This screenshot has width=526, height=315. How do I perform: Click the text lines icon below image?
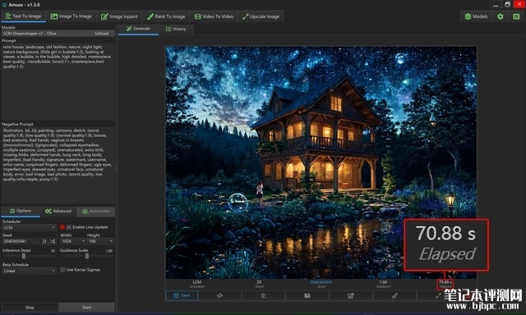263,295
